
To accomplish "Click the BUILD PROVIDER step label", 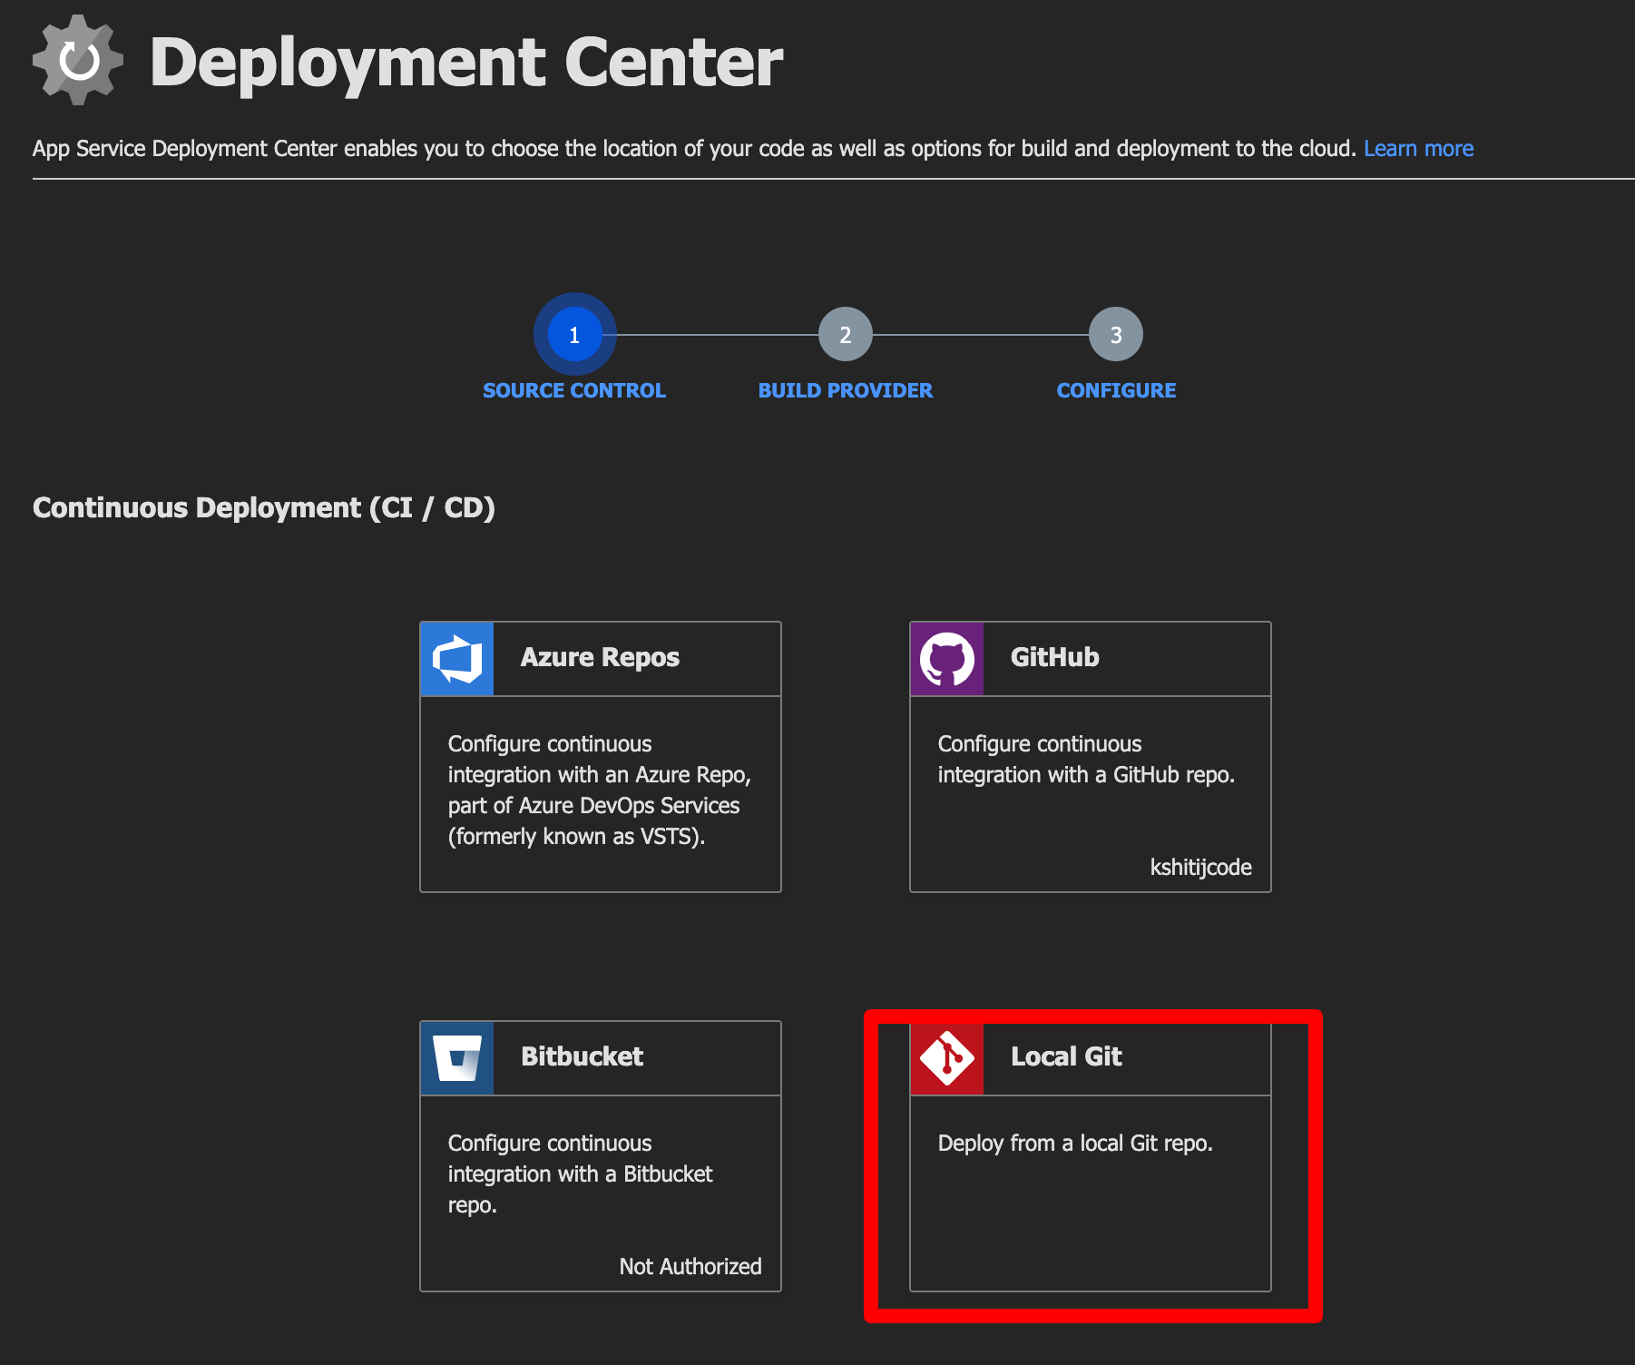I will (845, 390).
